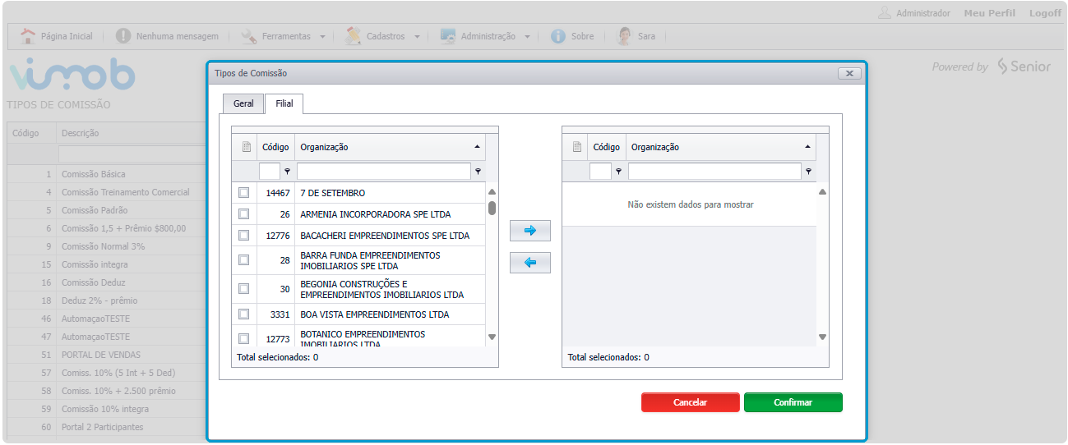
Task: Click the Administração icon
Action: coord(448,36)
